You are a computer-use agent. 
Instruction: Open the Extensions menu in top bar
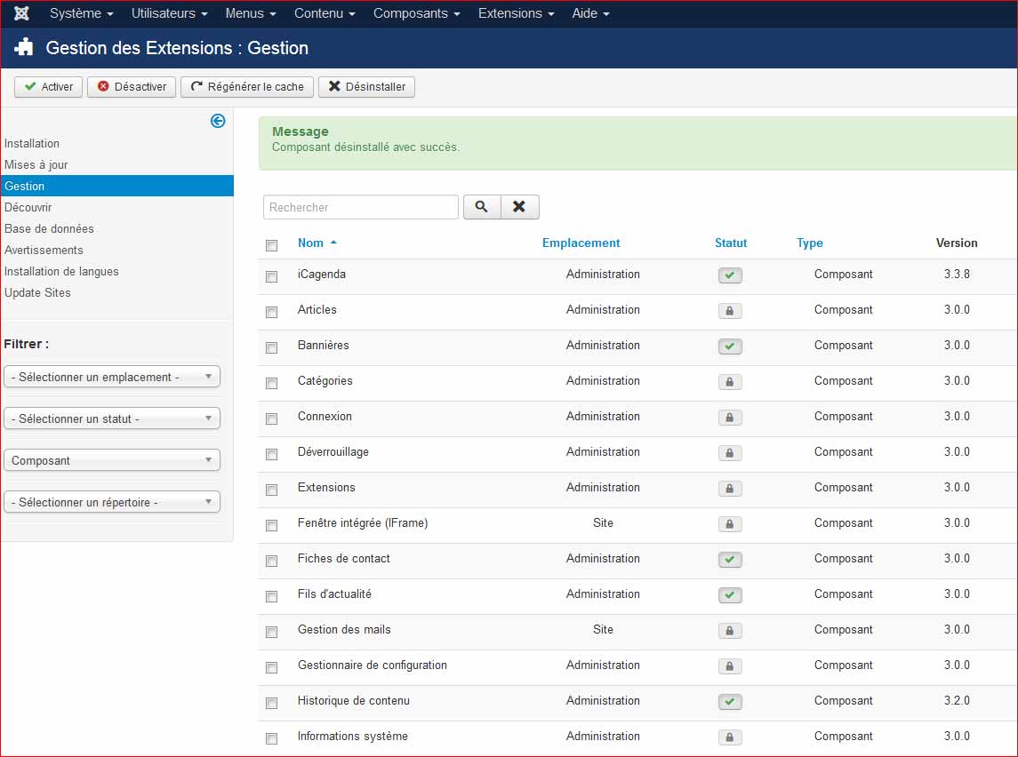pos(516,14)
